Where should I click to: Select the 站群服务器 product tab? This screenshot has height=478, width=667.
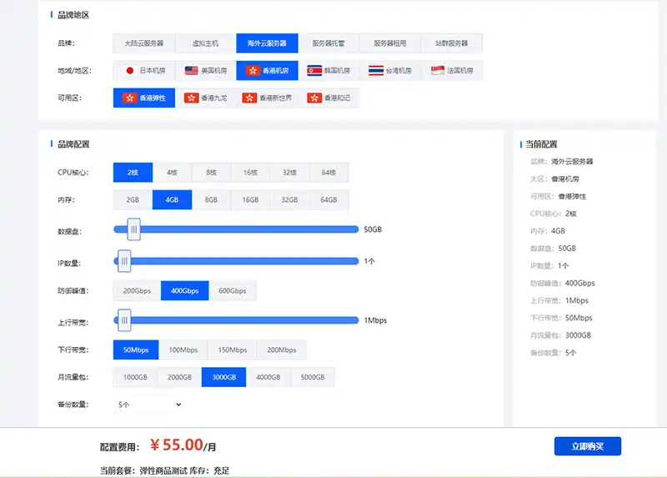coord(452,43)
